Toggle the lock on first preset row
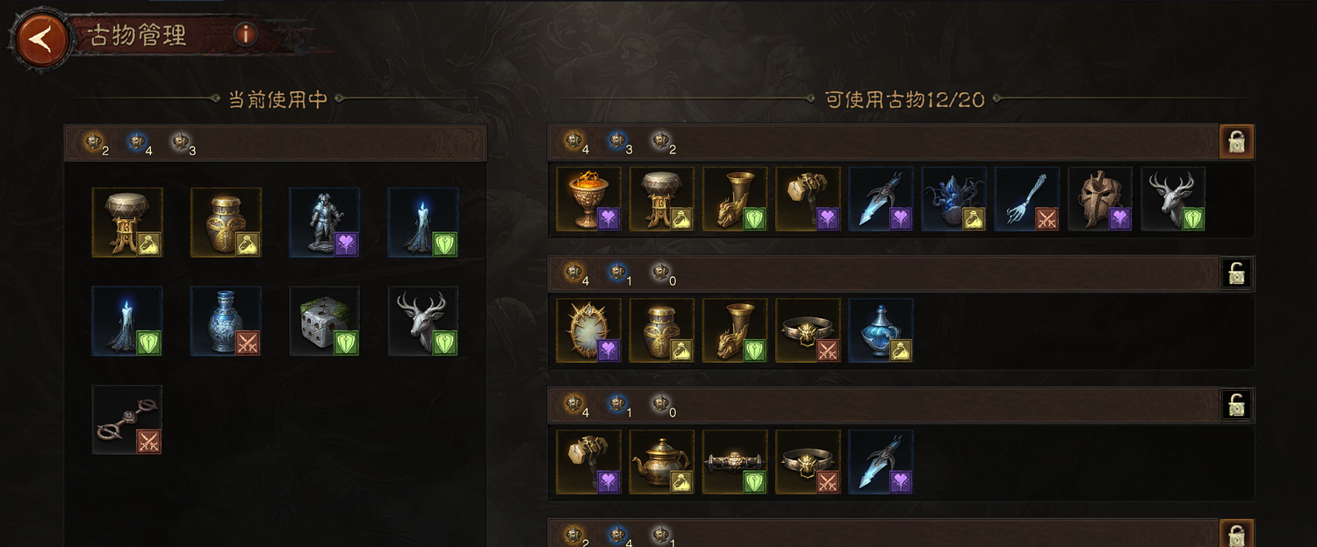The height and width of the screenshot is (547, 1317). [1237, 142]
